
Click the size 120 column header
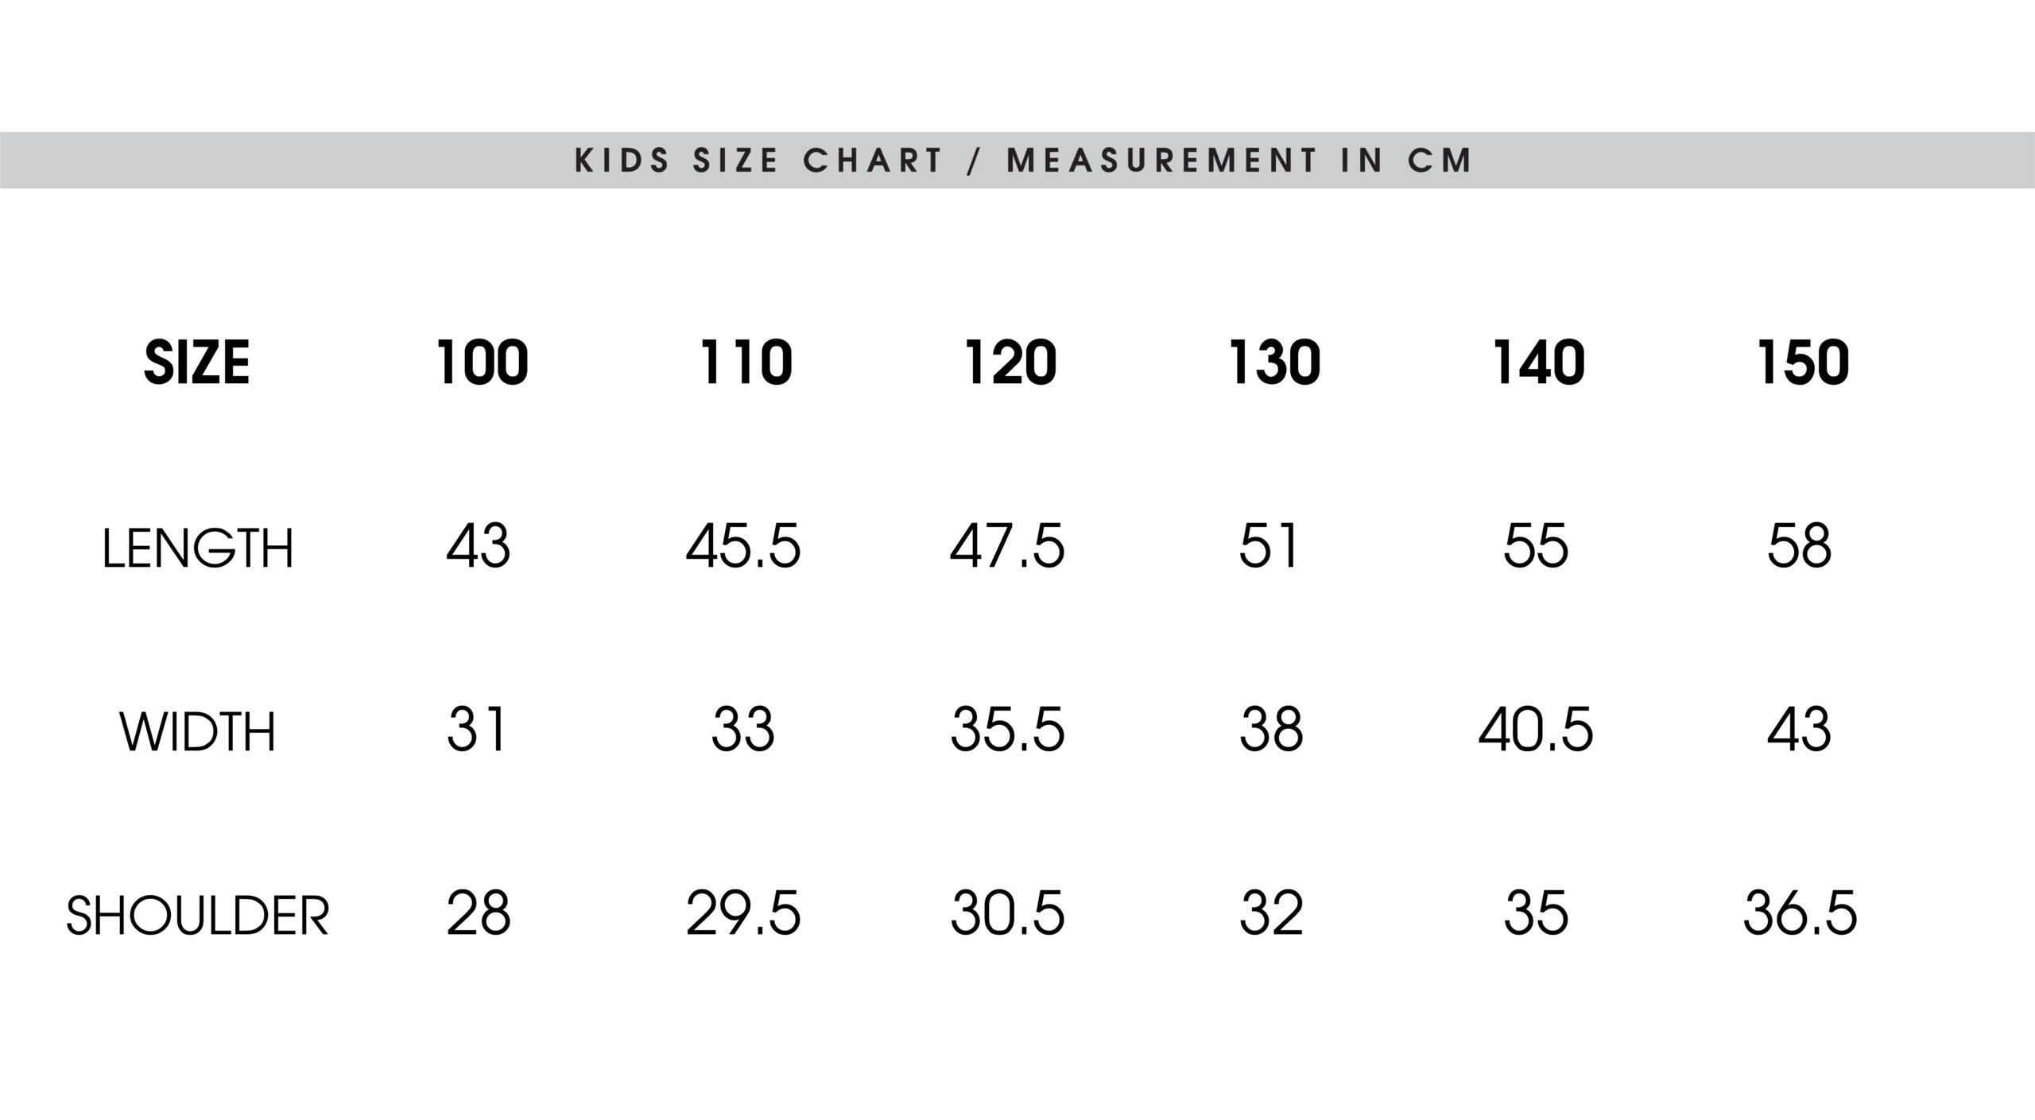coord(1010,362)
